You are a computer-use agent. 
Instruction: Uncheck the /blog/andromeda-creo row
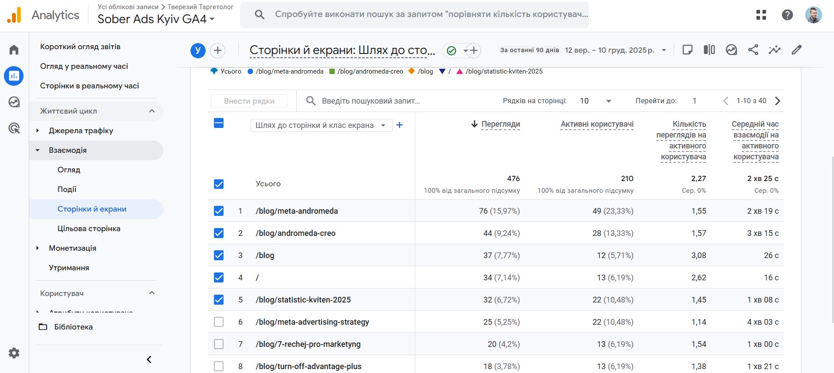tap(219, 233)
